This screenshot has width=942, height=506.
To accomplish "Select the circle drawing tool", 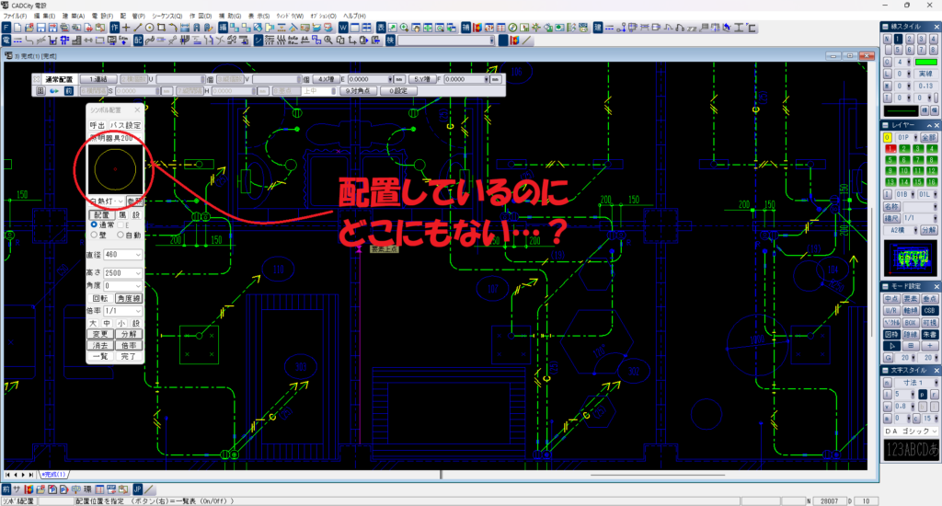I will (x=150, y=28).
